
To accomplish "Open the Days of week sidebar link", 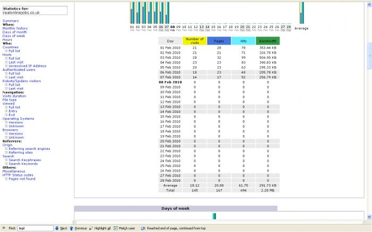I will [13, 36].
